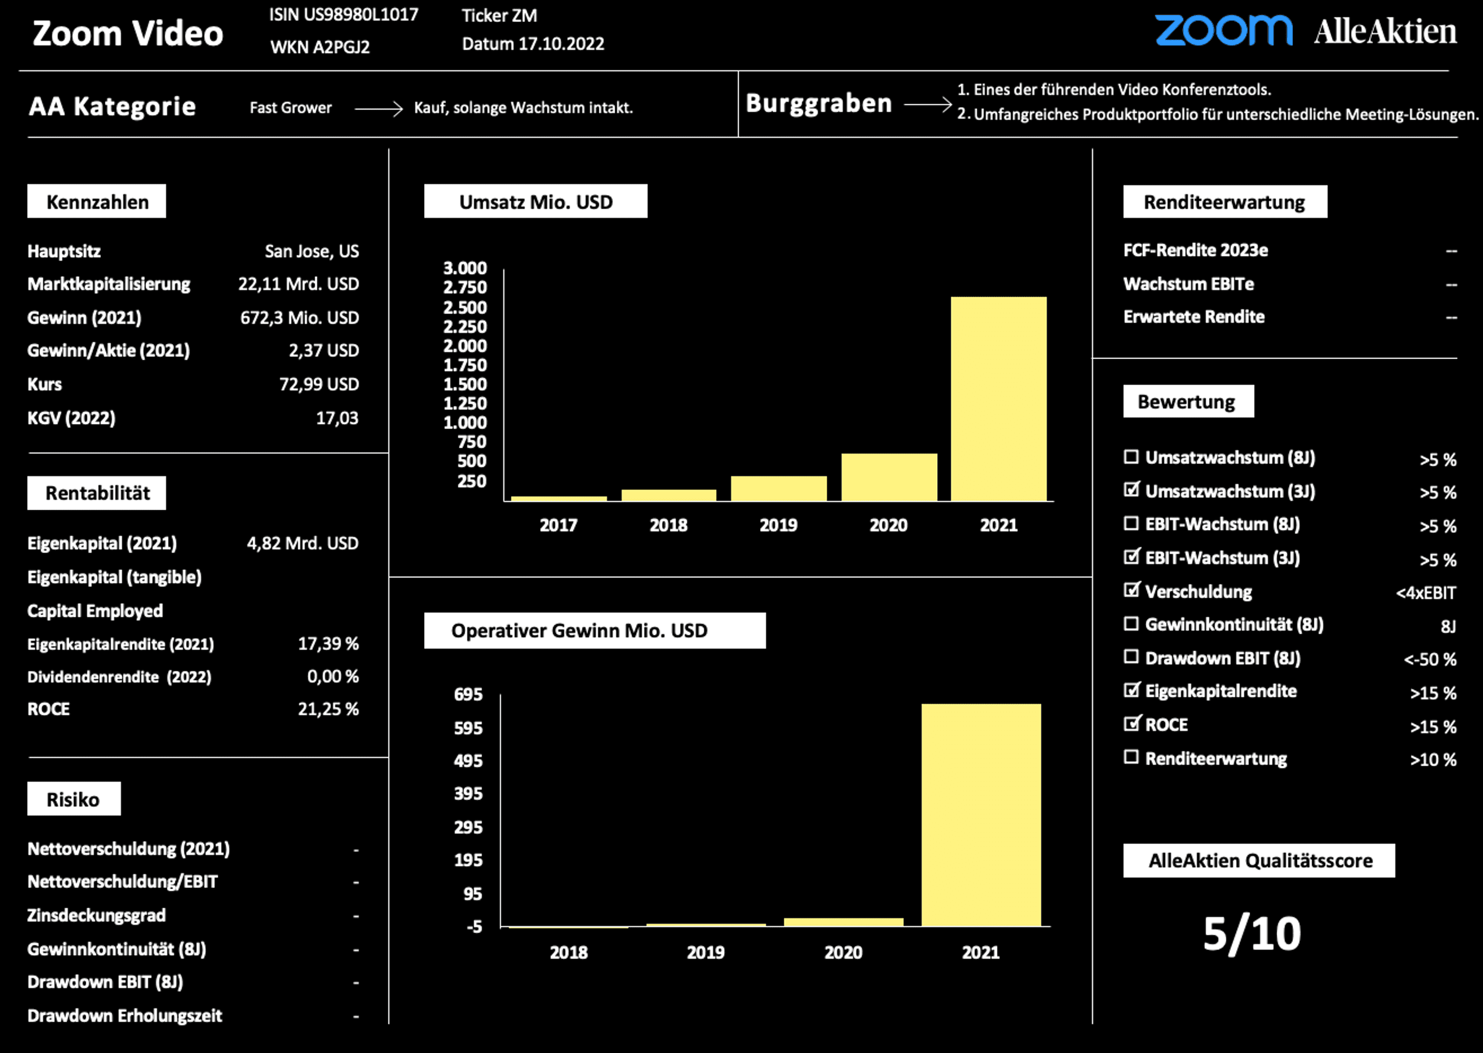Click the 72,99 USD Kurs value
This screenshot has height=1053, width=1483.
[x=319, y=385]
